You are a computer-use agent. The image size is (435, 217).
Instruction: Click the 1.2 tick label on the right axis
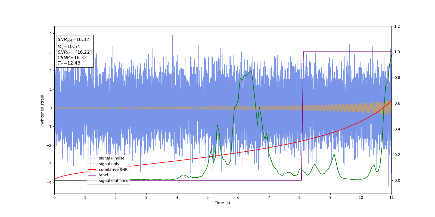pyautogui.click(x=397, y=26)
